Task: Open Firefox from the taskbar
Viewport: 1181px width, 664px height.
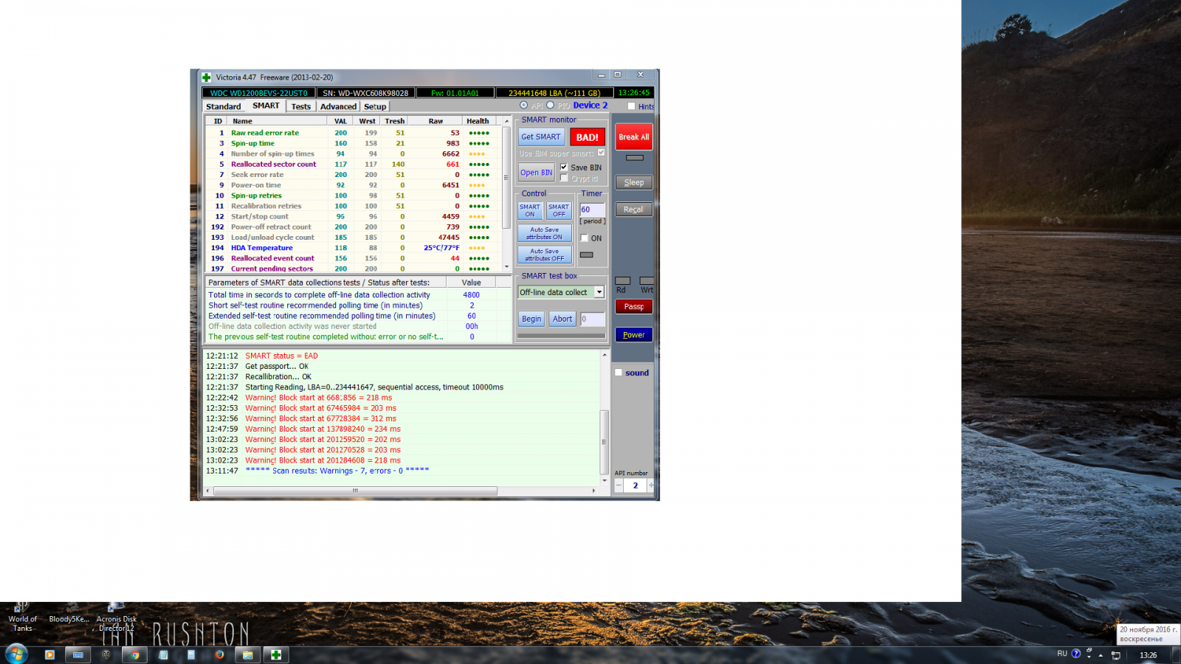Action: tap(219, 654)
